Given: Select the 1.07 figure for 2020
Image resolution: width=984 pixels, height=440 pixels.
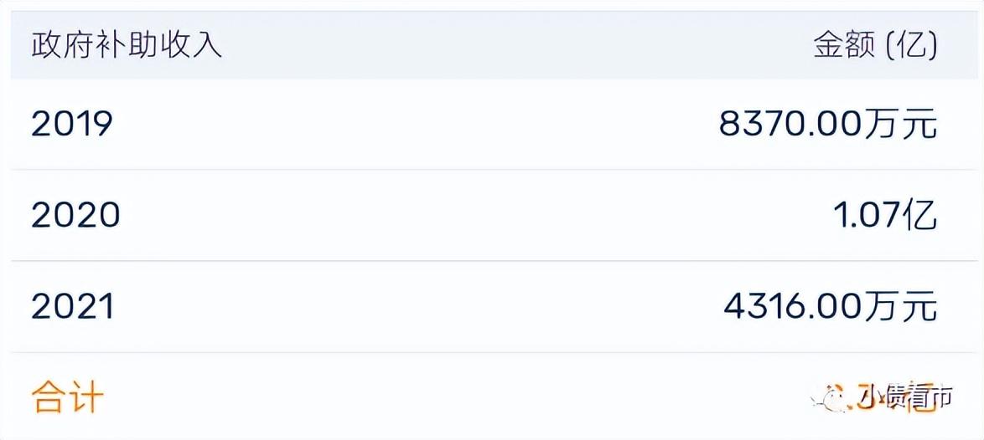Looking at the screenshot, I should pyautogui.click(x=867, y=216).
